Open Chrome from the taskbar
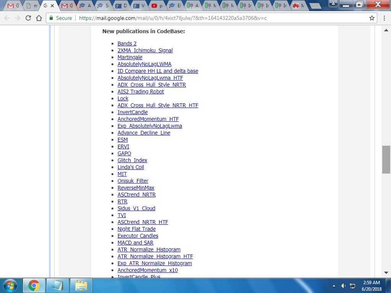This screenshot has width=391, height=293. [x=34, y=285]
